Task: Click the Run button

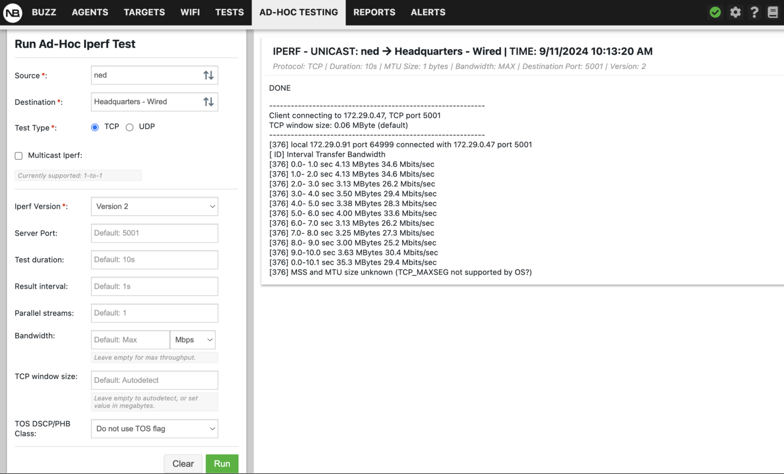Action: click(x=222, y=463)
